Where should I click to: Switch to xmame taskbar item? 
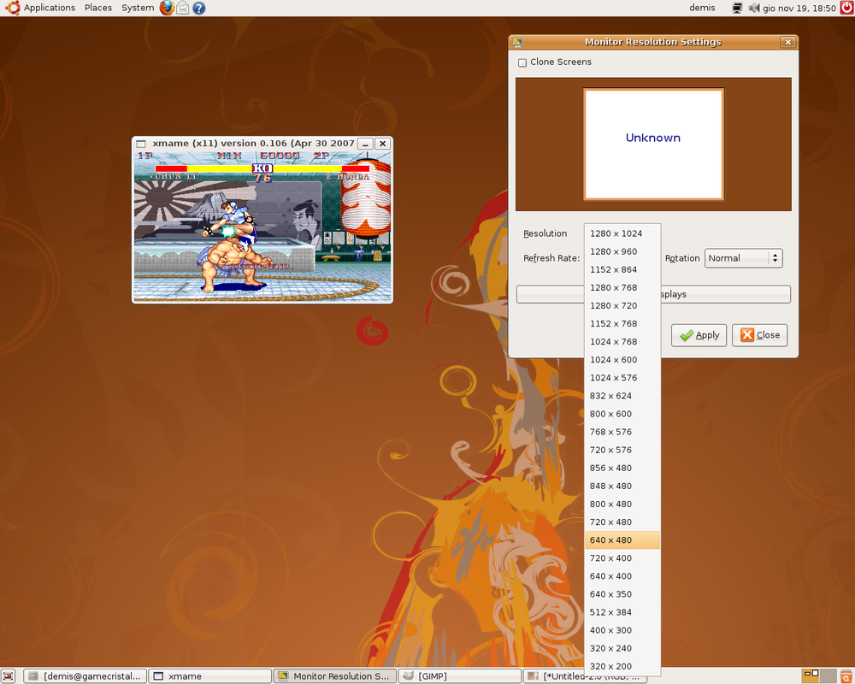point(210,675)
